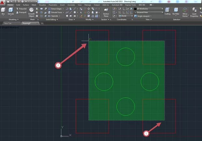Expand the Modify panel

click(x=89, y=19)
